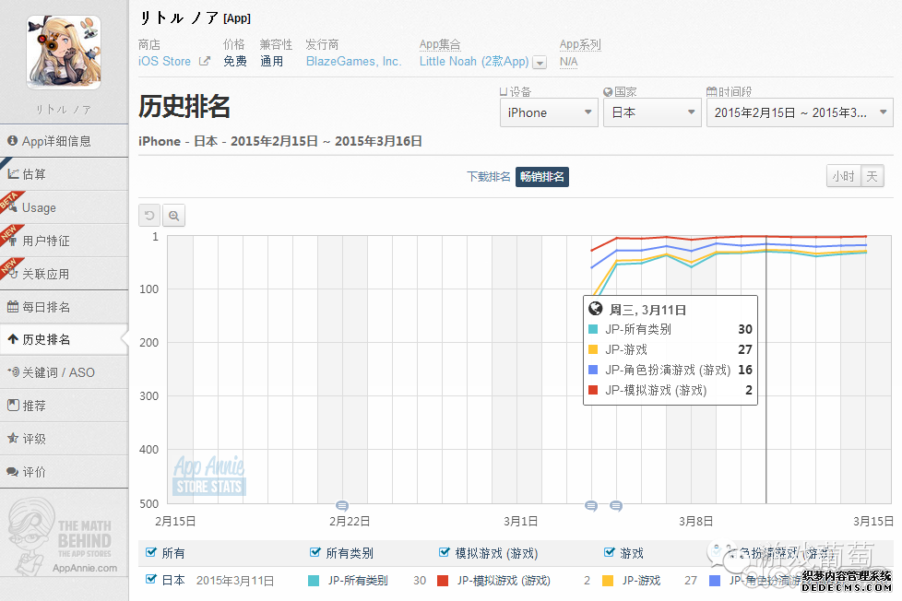
Task: Click the event marker near 2月22日
Action: [342, 506]
